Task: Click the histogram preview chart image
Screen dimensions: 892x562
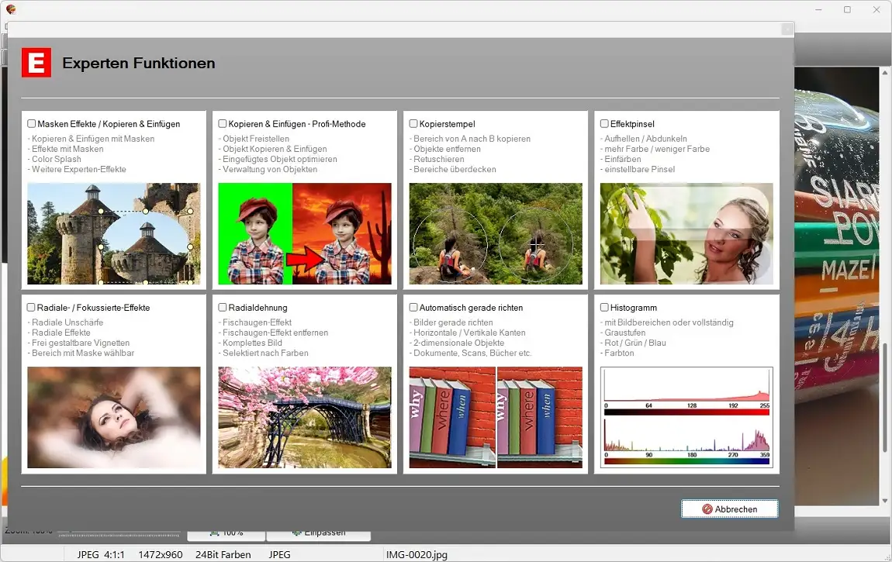Action: point(686,417)
